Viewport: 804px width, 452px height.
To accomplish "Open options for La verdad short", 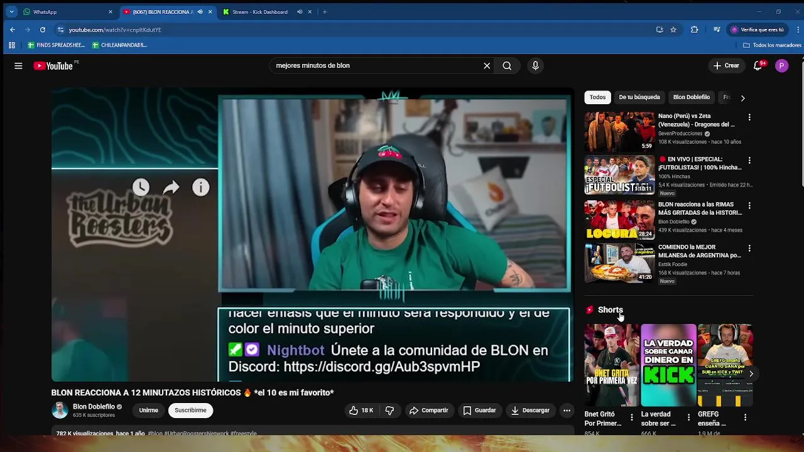I will pyautogui.click(x=688, y=417).
